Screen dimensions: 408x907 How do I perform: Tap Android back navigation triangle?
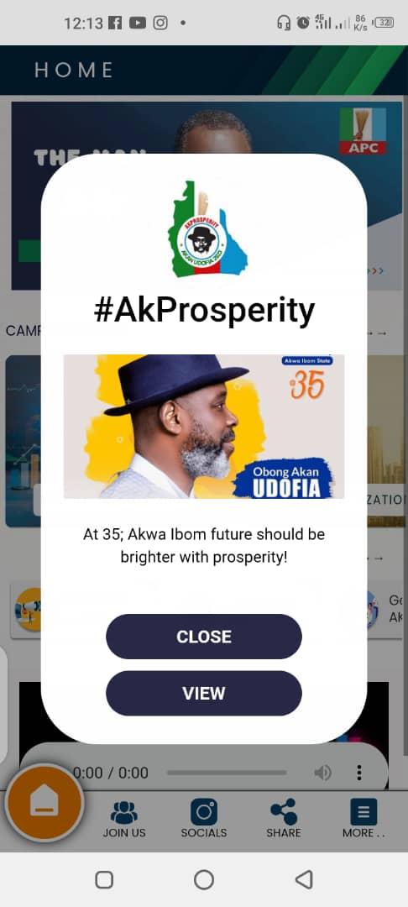point(304,879)
